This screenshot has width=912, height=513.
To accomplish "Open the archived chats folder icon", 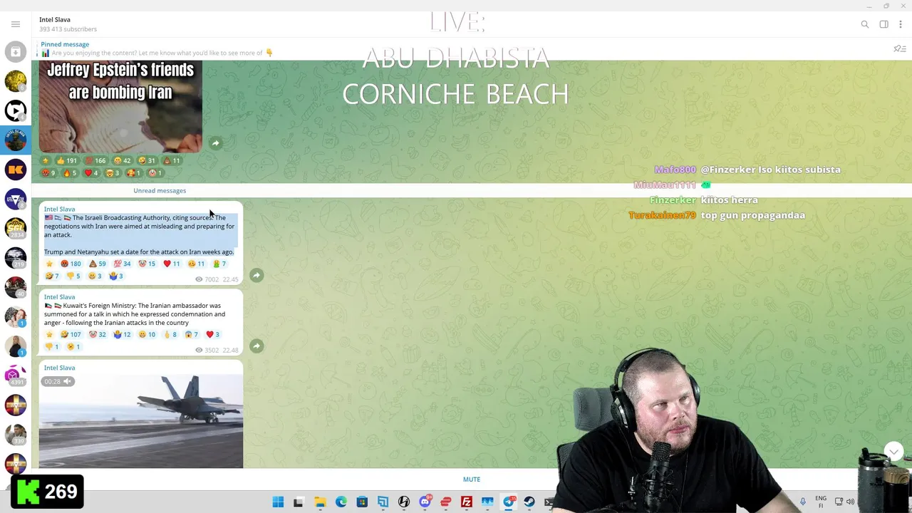I will point(16,51).
